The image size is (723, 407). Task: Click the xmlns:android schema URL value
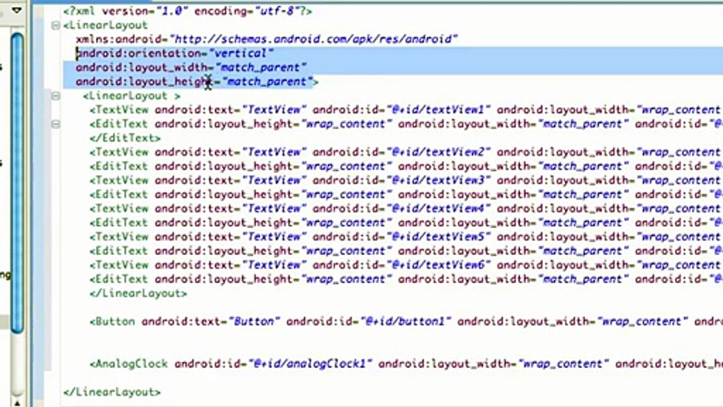click(313, 39)
